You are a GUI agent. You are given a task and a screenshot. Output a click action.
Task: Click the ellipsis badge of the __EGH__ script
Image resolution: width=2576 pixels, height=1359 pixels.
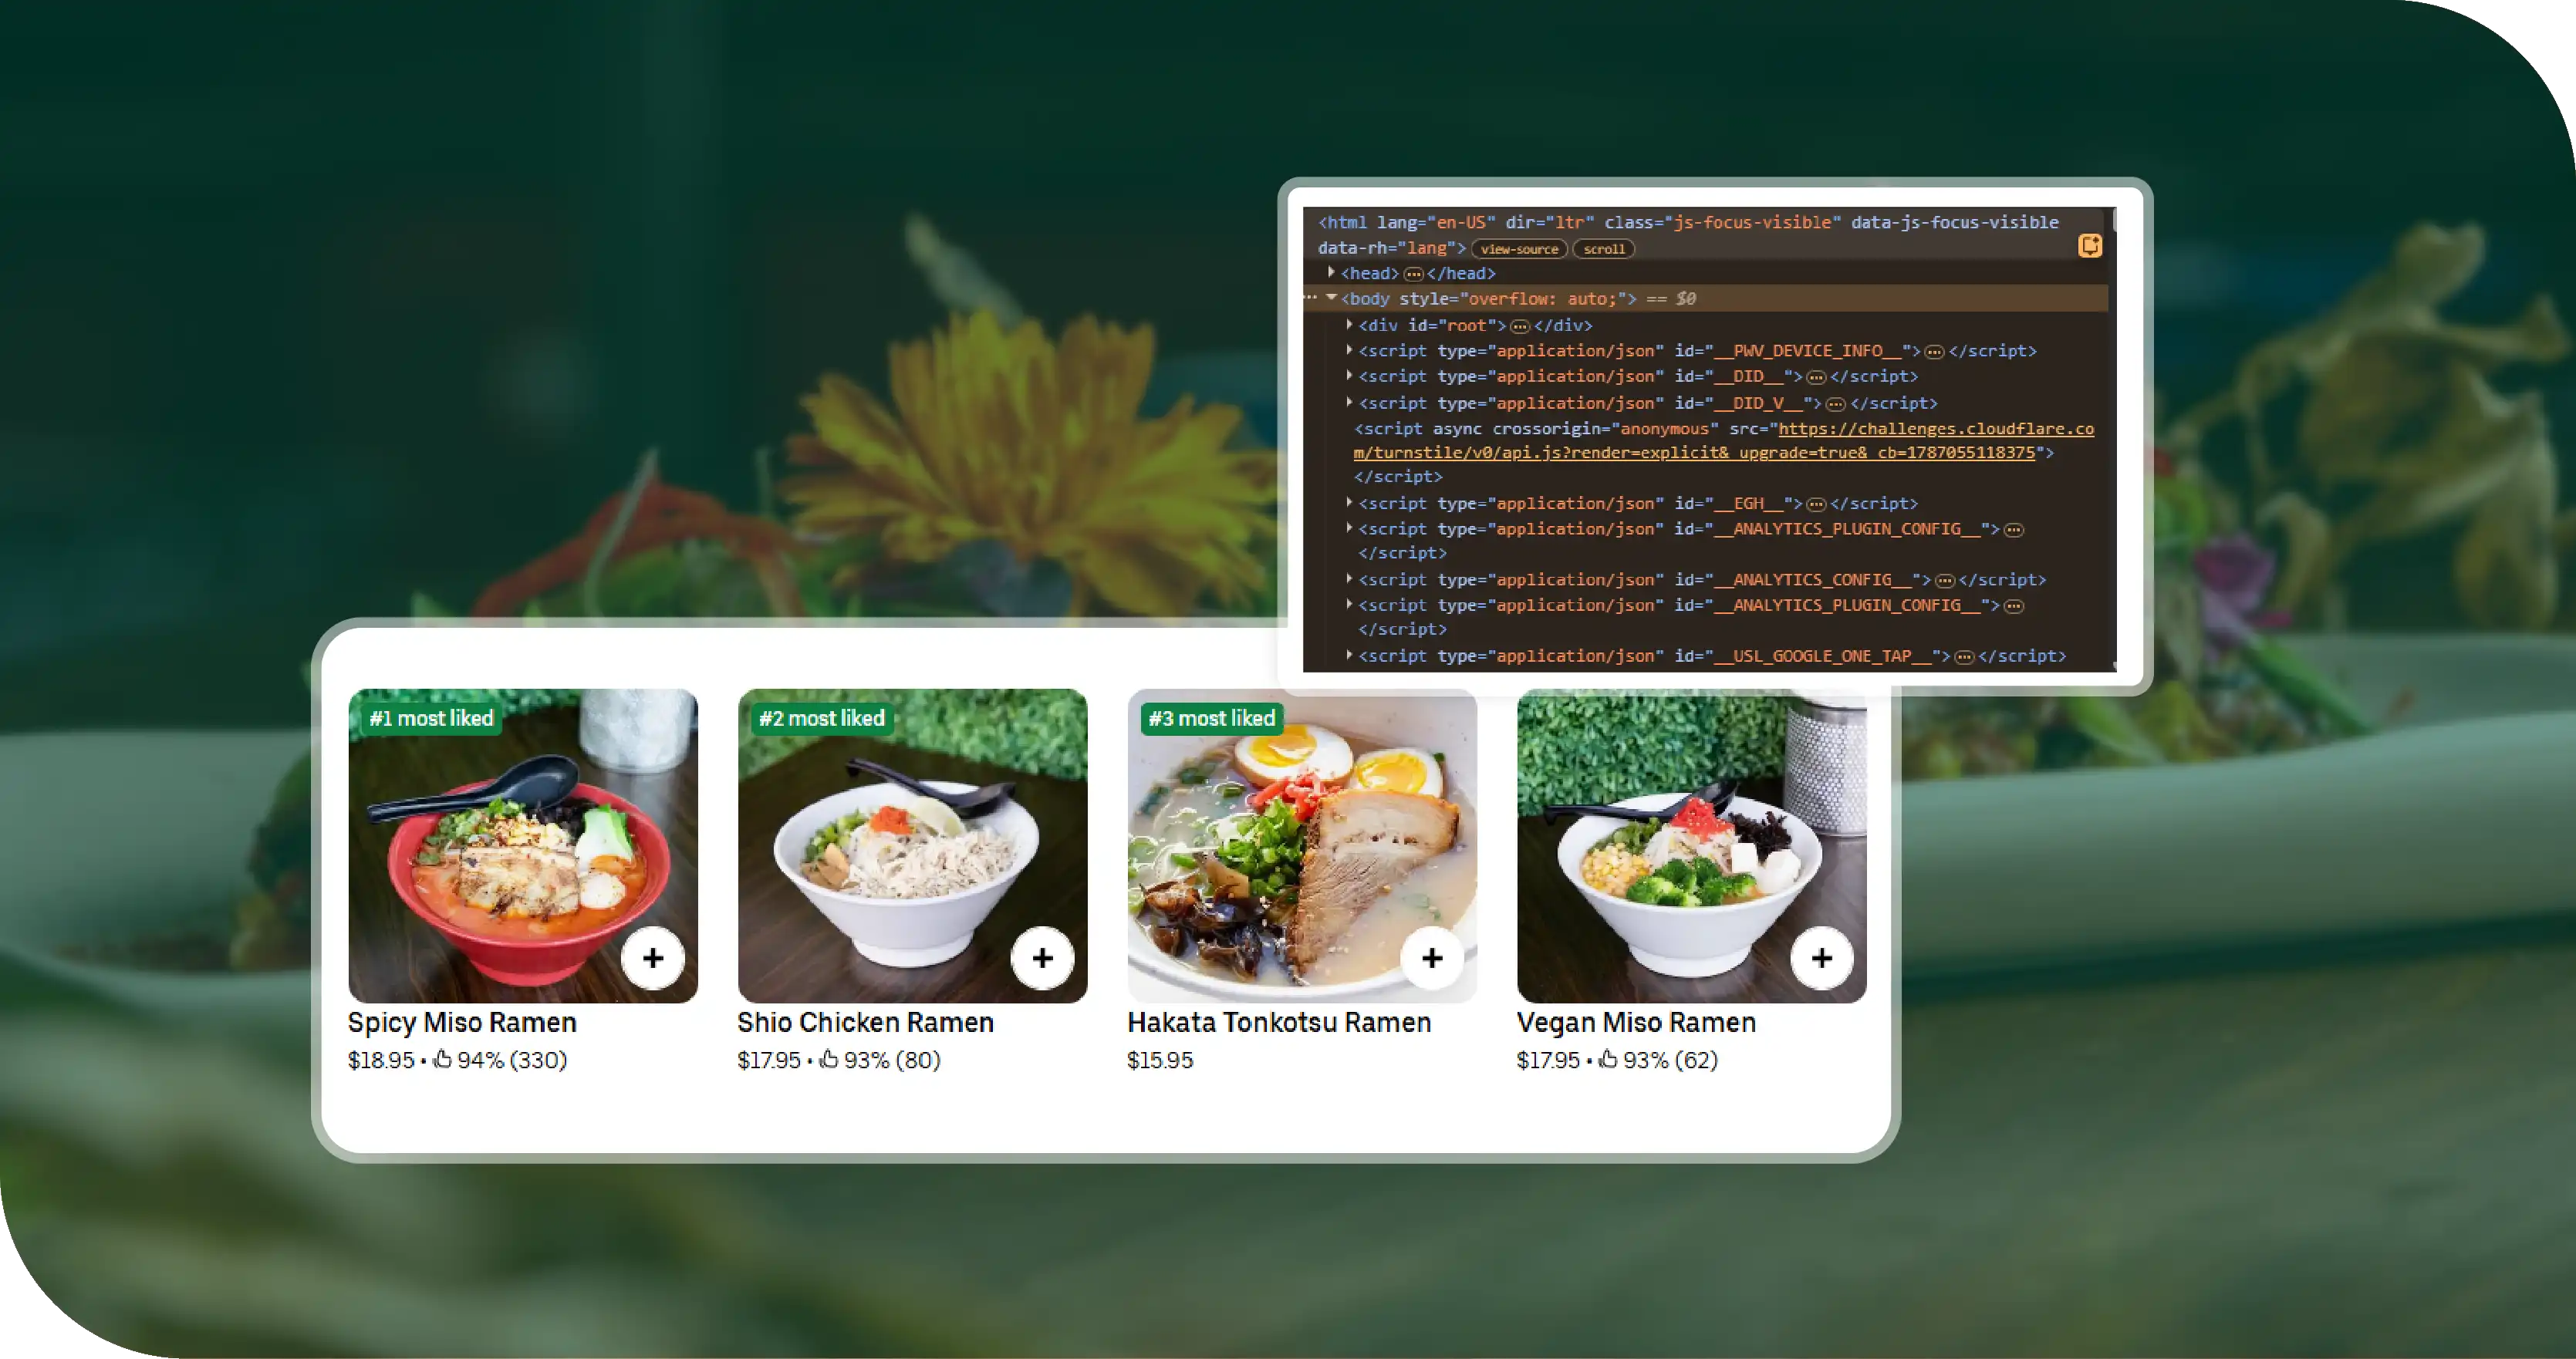pyautogui.click(x=1816, y=504)
